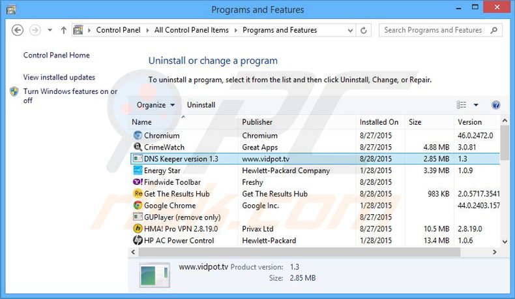515x299 pixels.
Task: Click Uninstall in the toolbar
Action: [x=201, y=105]
